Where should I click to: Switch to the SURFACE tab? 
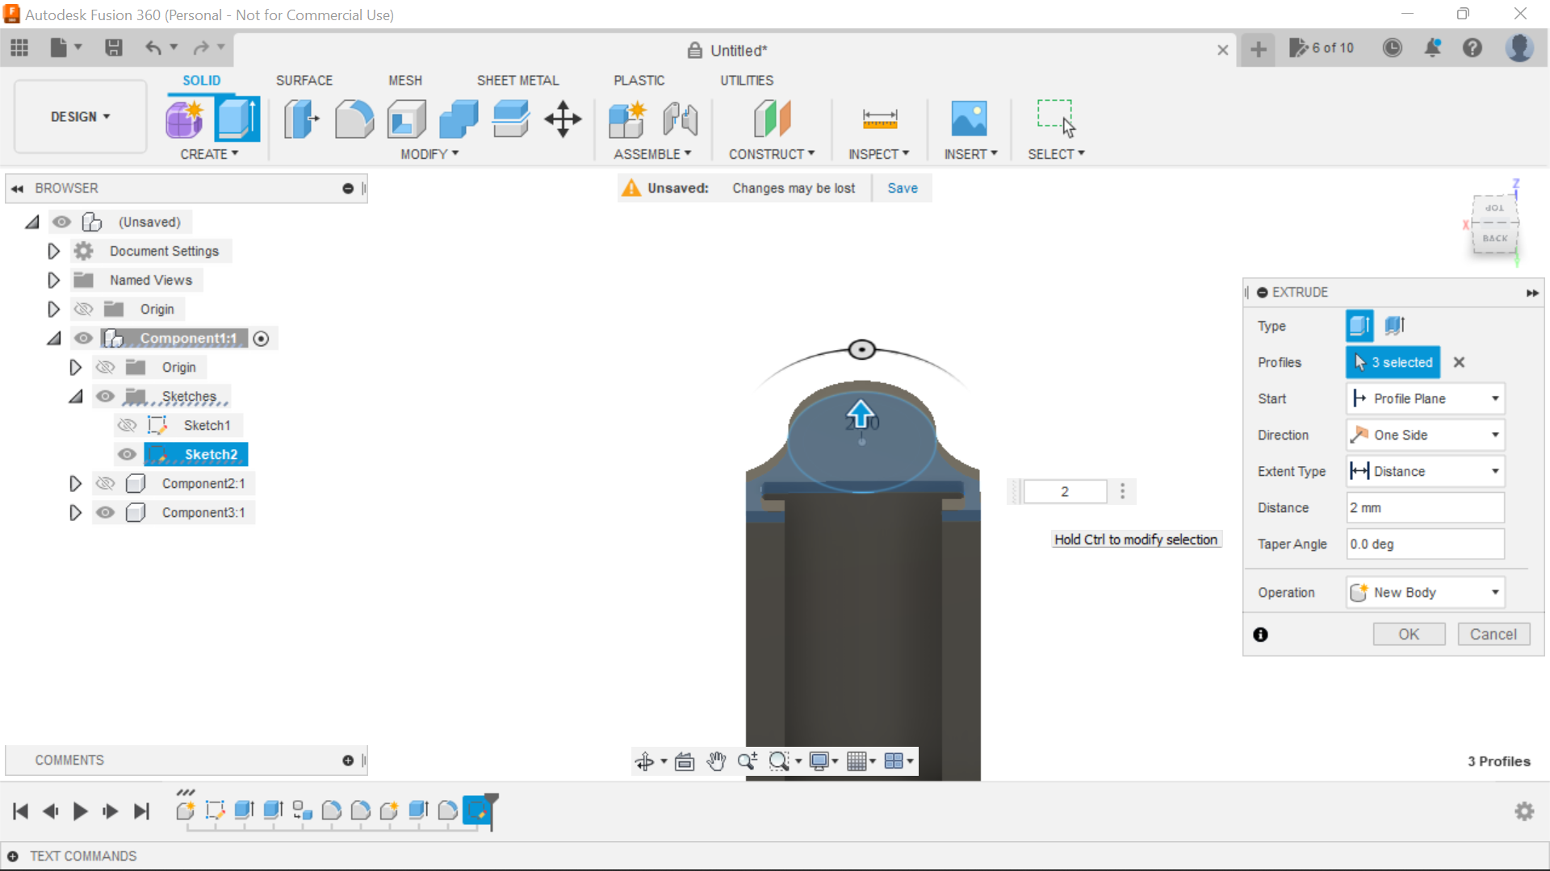pos(304,80)
